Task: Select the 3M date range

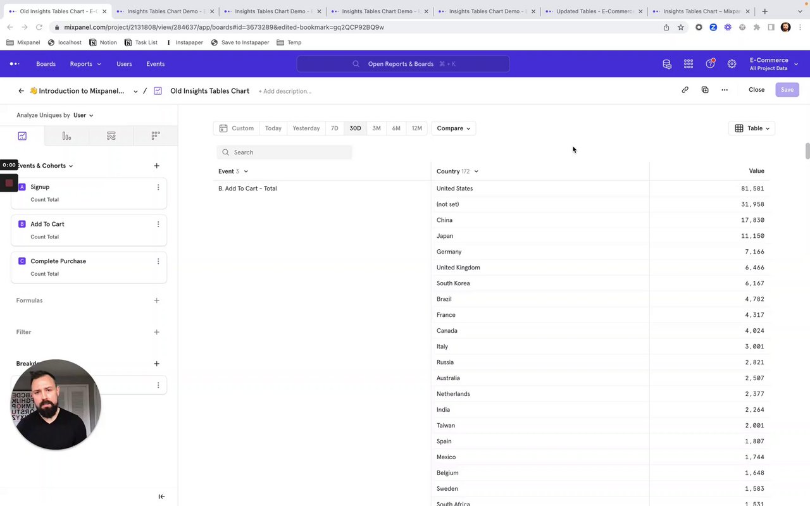Action: (x=377, y=128)
